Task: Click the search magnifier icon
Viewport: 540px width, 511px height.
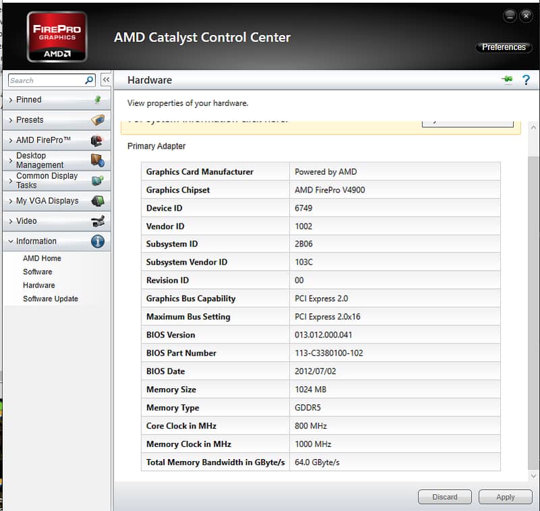Action: click(x=89, y=80)
